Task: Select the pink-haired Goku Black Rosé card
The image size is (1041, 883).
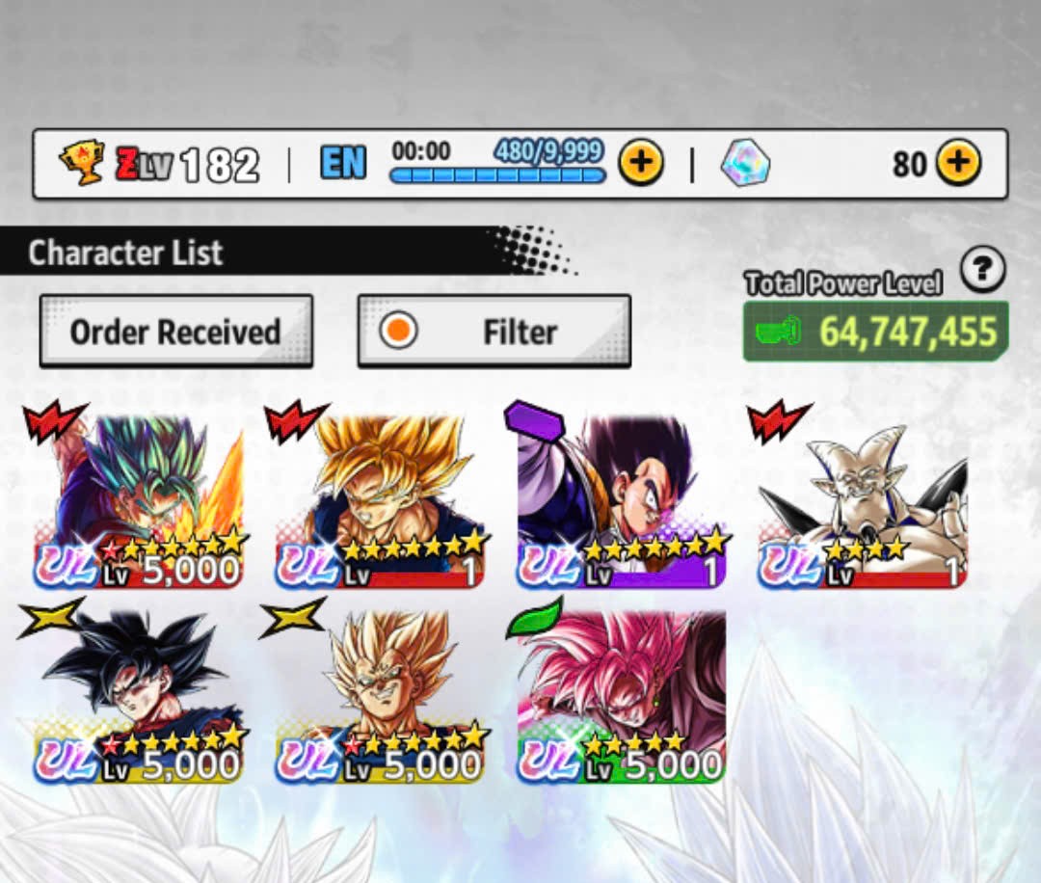Action: 620,692
